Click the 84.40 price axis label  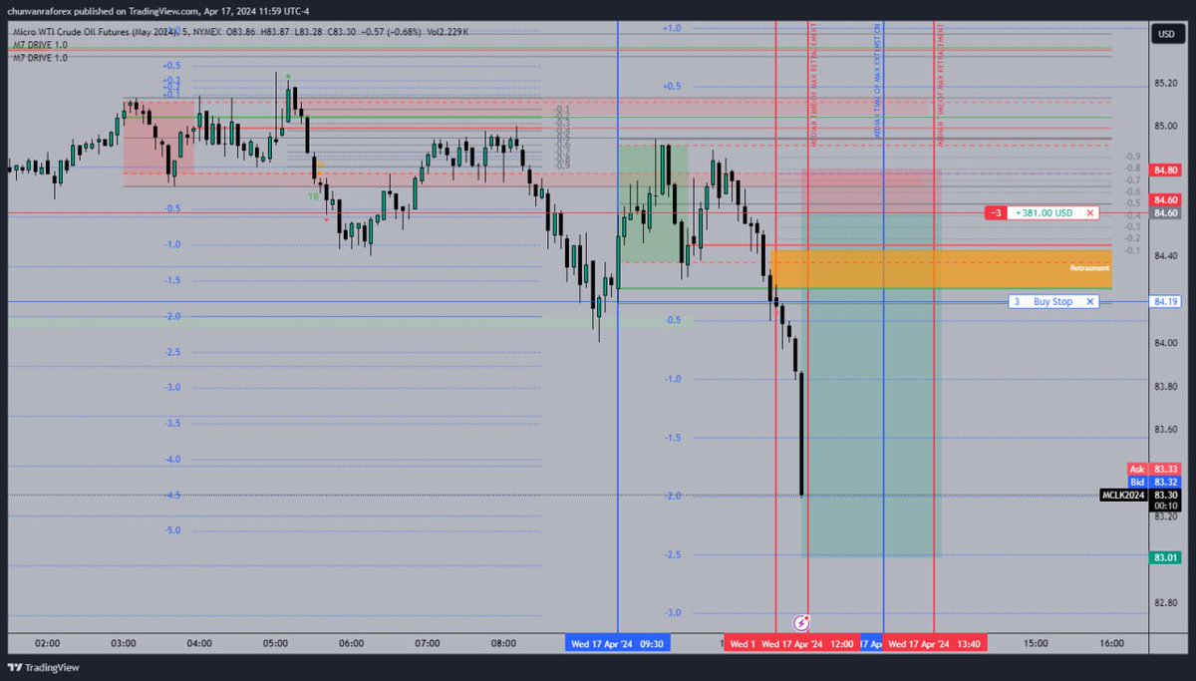click(1165, 256)
